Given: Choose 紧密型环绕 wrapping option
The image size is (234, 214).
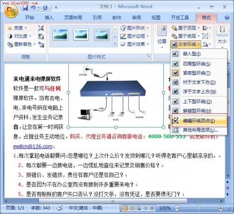Looking at the screenshot, I should pyautogui.click(x=198, y=73).
